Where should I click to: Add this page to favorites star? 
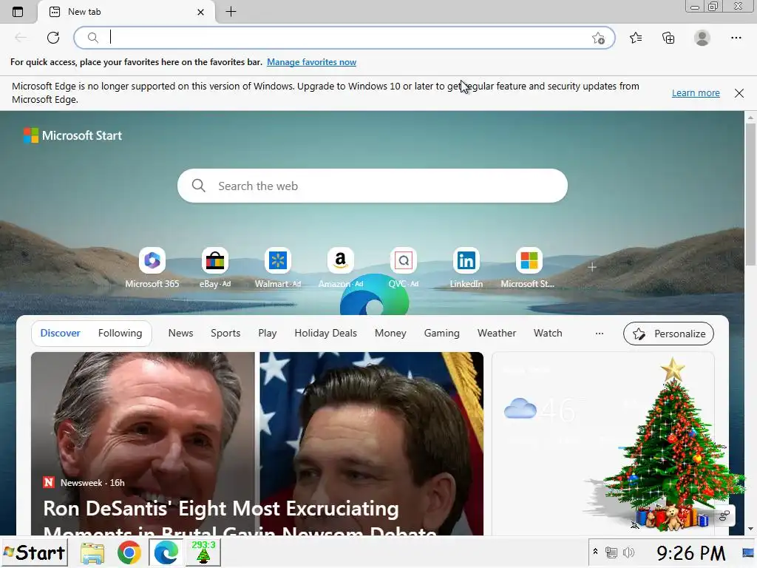(x=598, y=38)
